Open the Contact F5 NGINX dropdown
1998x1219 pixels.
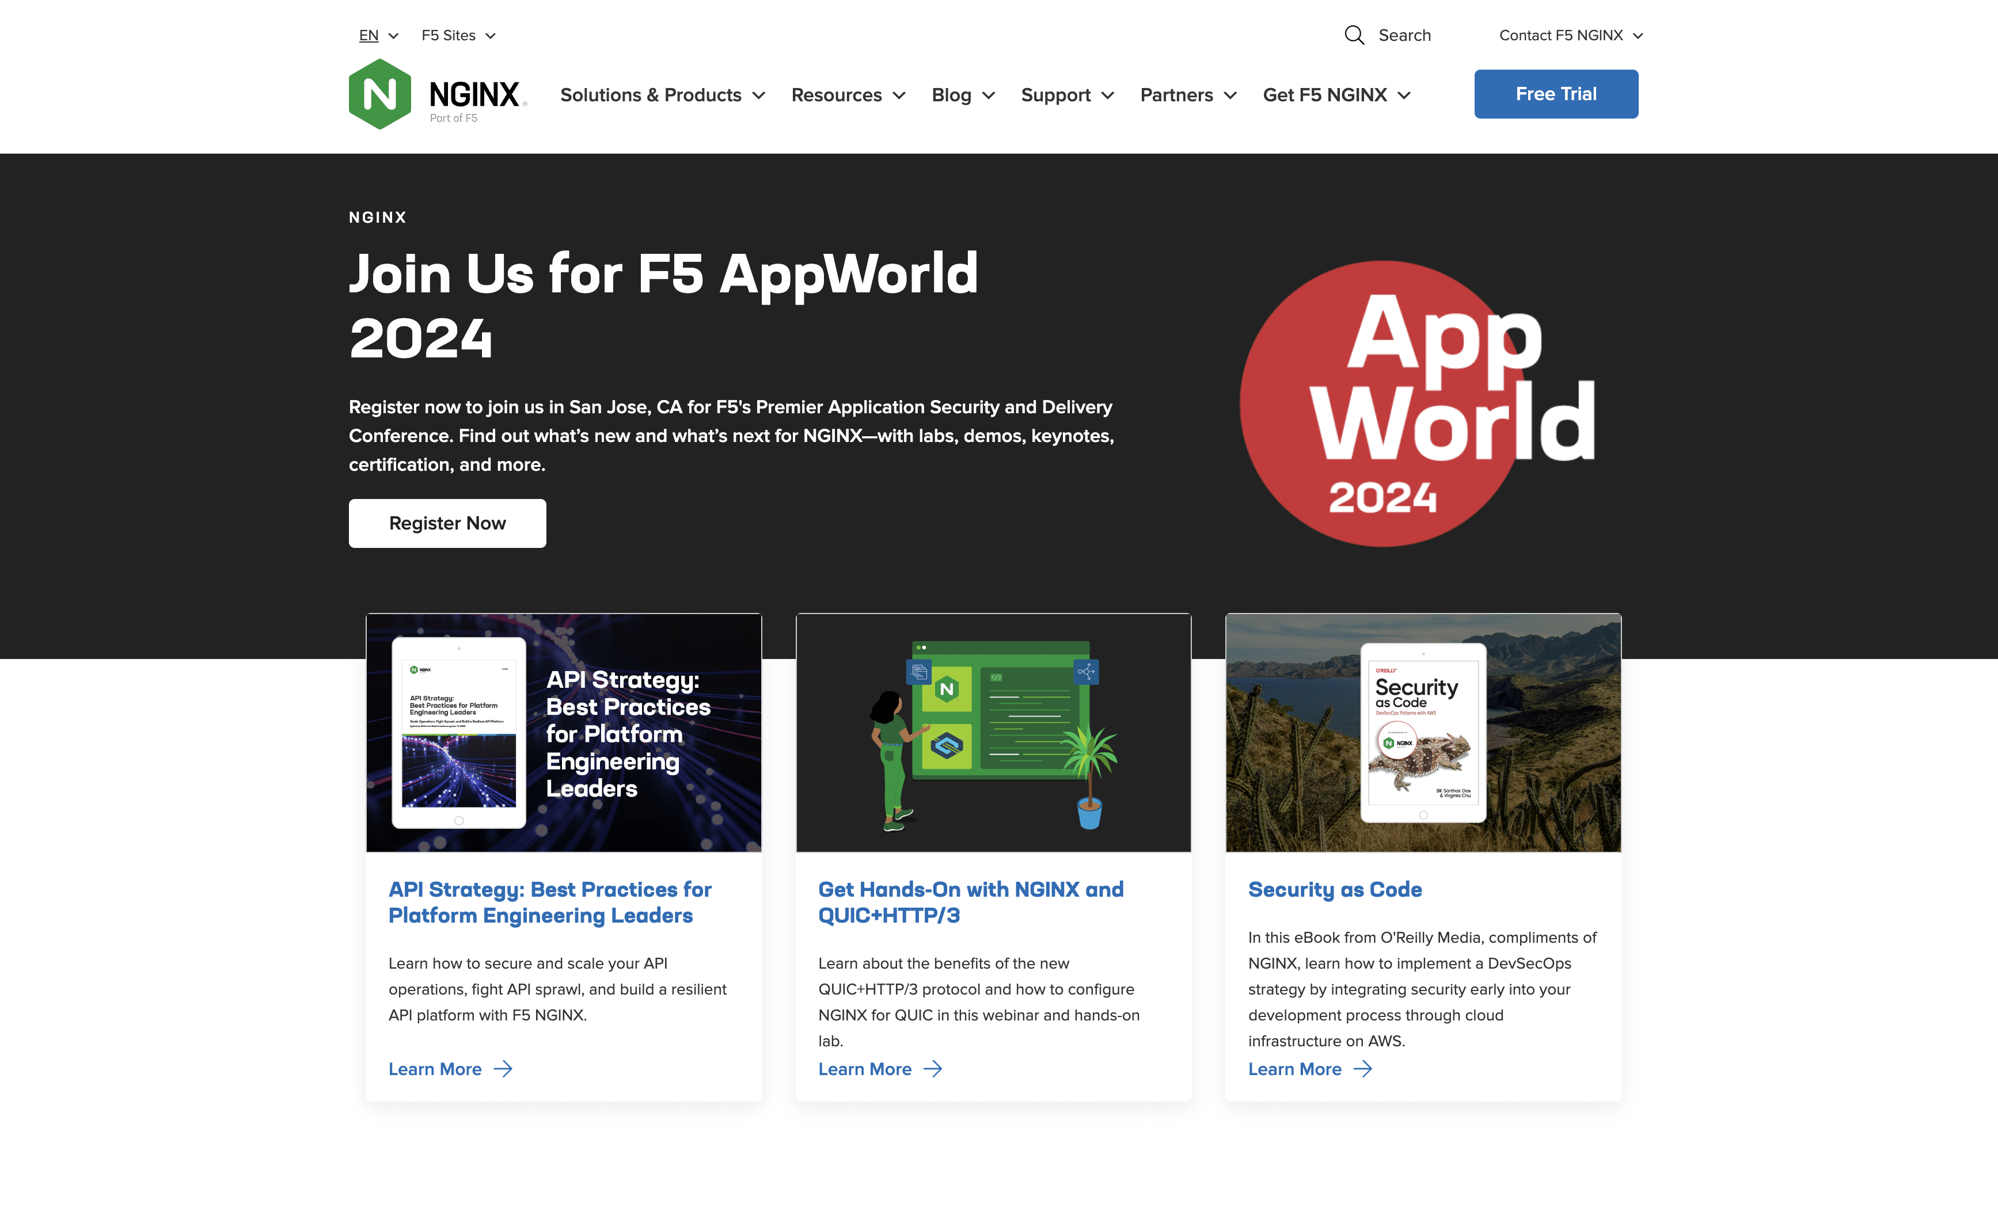tap(1571, 36)
